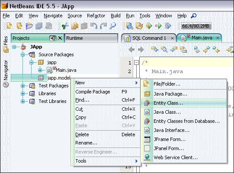Click the Copy toolbar icon
234x173 pixels.
tap(75, 26)
